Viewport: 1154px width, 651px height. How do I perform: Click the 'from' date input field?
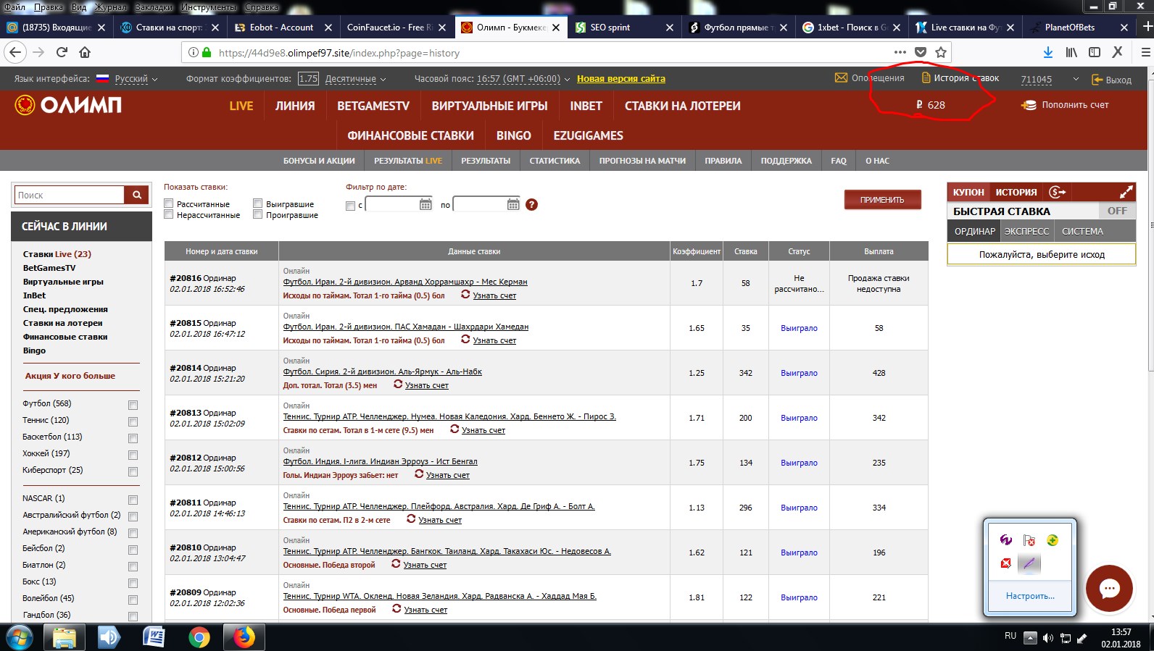[x=392, y=204]
